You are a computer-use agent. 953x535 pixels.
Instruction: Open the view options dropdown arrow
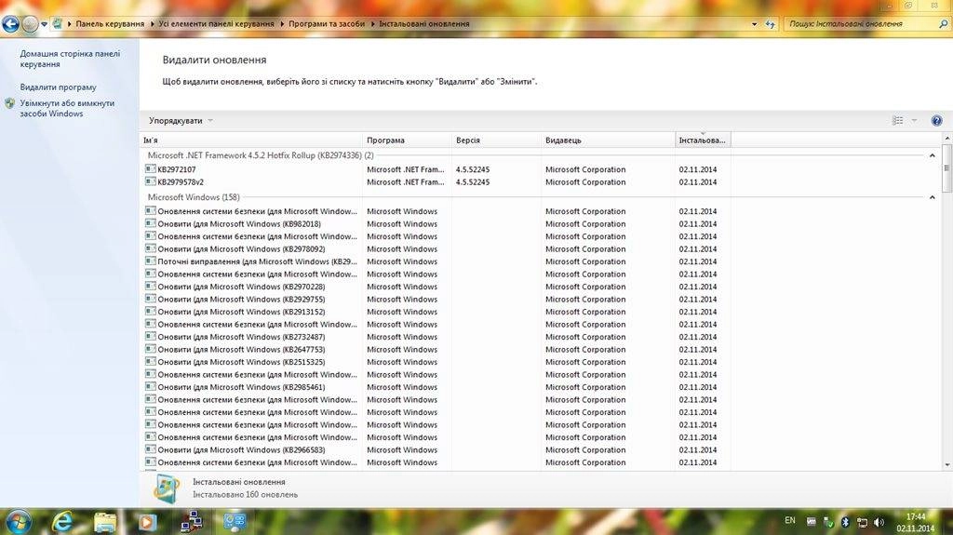[914, 121]
